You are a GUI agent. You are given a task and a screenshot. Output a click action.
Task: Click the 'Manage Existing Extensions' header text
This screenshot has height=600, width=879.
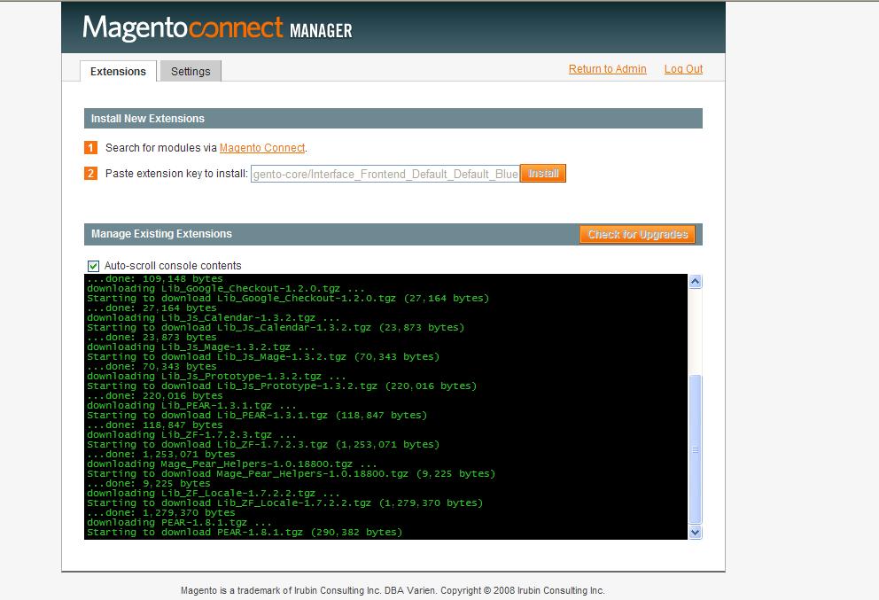click(x=161, y=234)
